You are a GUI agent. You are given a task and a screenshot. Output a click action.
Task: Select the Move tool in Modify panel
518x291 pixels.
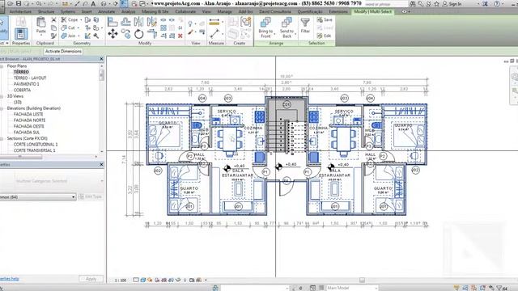pos(113,34)
